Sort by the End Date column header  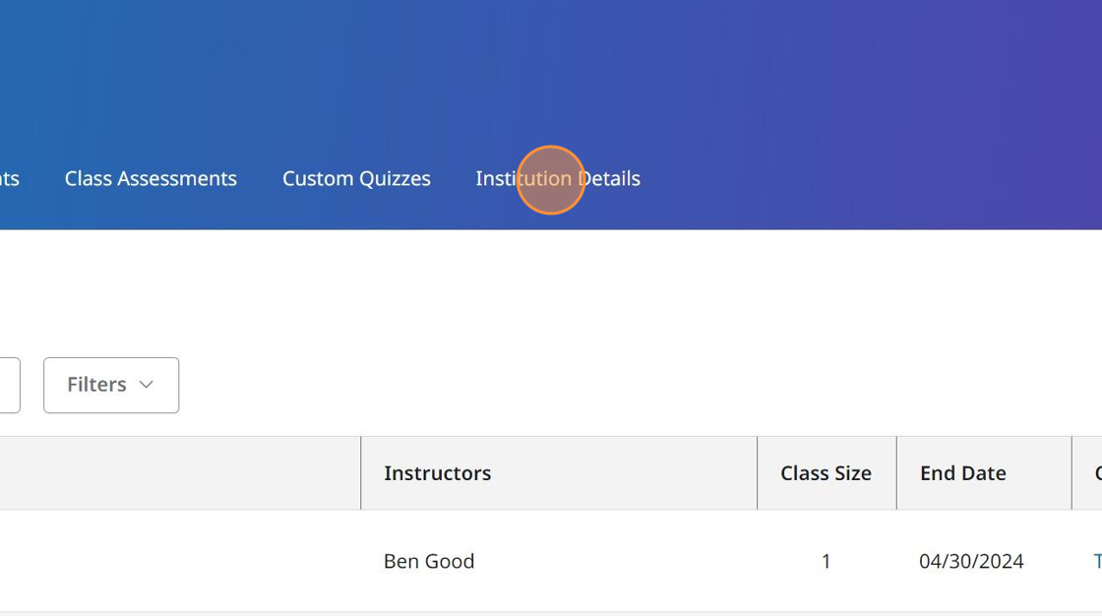[962, 473]
